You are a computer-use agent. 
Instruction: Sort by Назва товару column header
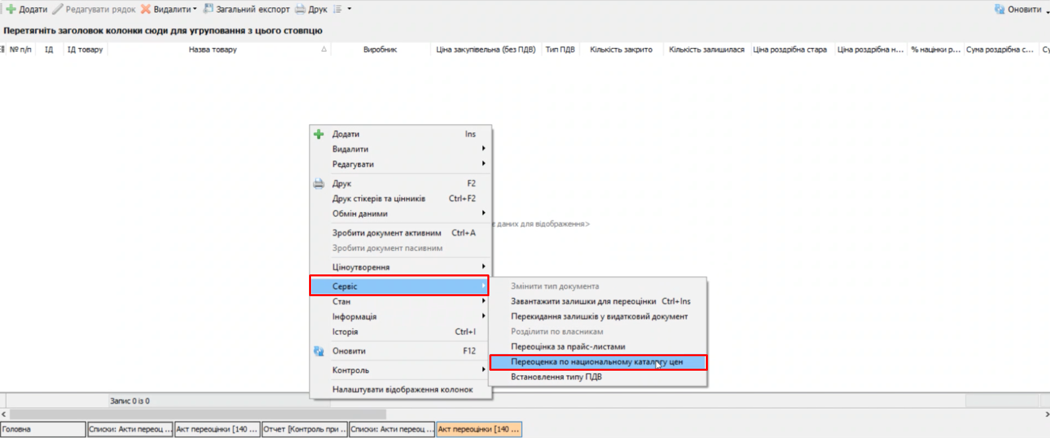point(213,49)
